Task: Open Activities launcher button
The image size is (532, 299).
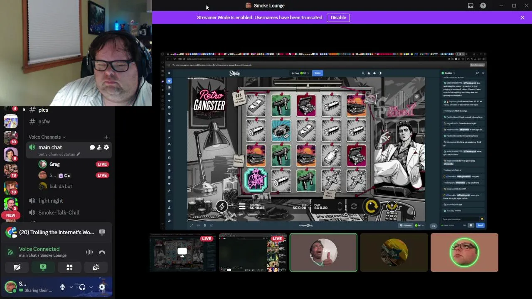Action: (x=69, y=267)
